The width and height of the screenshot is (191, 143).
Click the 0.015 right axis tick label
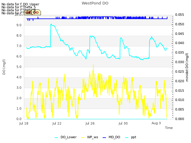[x=180, y=91]
